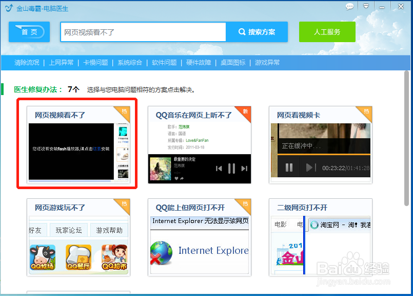The width and height of the screenshot is (413, 296).
Task: Open the title bar dropdown menu icon
Action: tap(366, 6)
